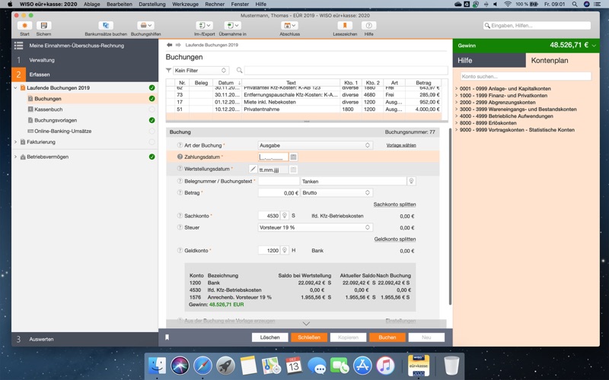
Task: Open the Buchungshilfen toolbar menu
Action: pyautogui.click(x=145, y=26)
